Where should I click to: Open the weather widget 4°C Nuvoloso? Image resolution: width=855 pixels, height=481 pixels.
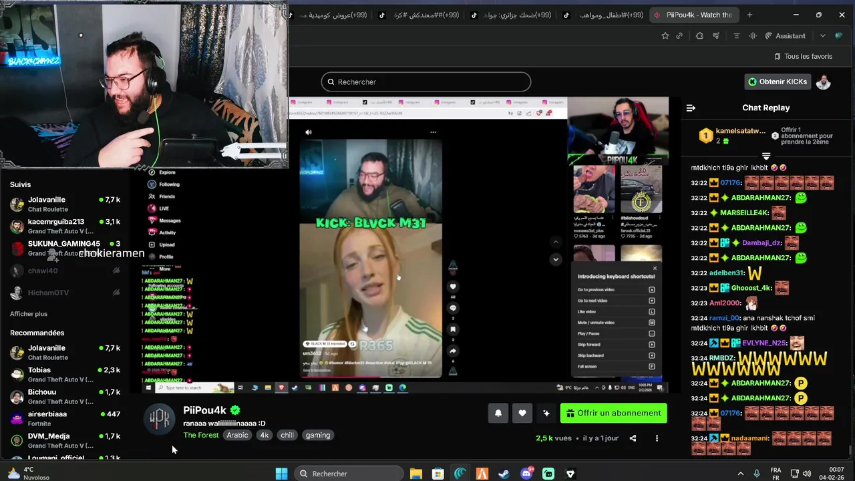[x=29, y=473]
